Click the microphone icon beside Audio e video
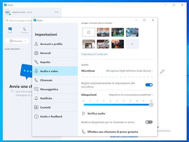Viewport: 189px width, 142px height. [36, 71]
